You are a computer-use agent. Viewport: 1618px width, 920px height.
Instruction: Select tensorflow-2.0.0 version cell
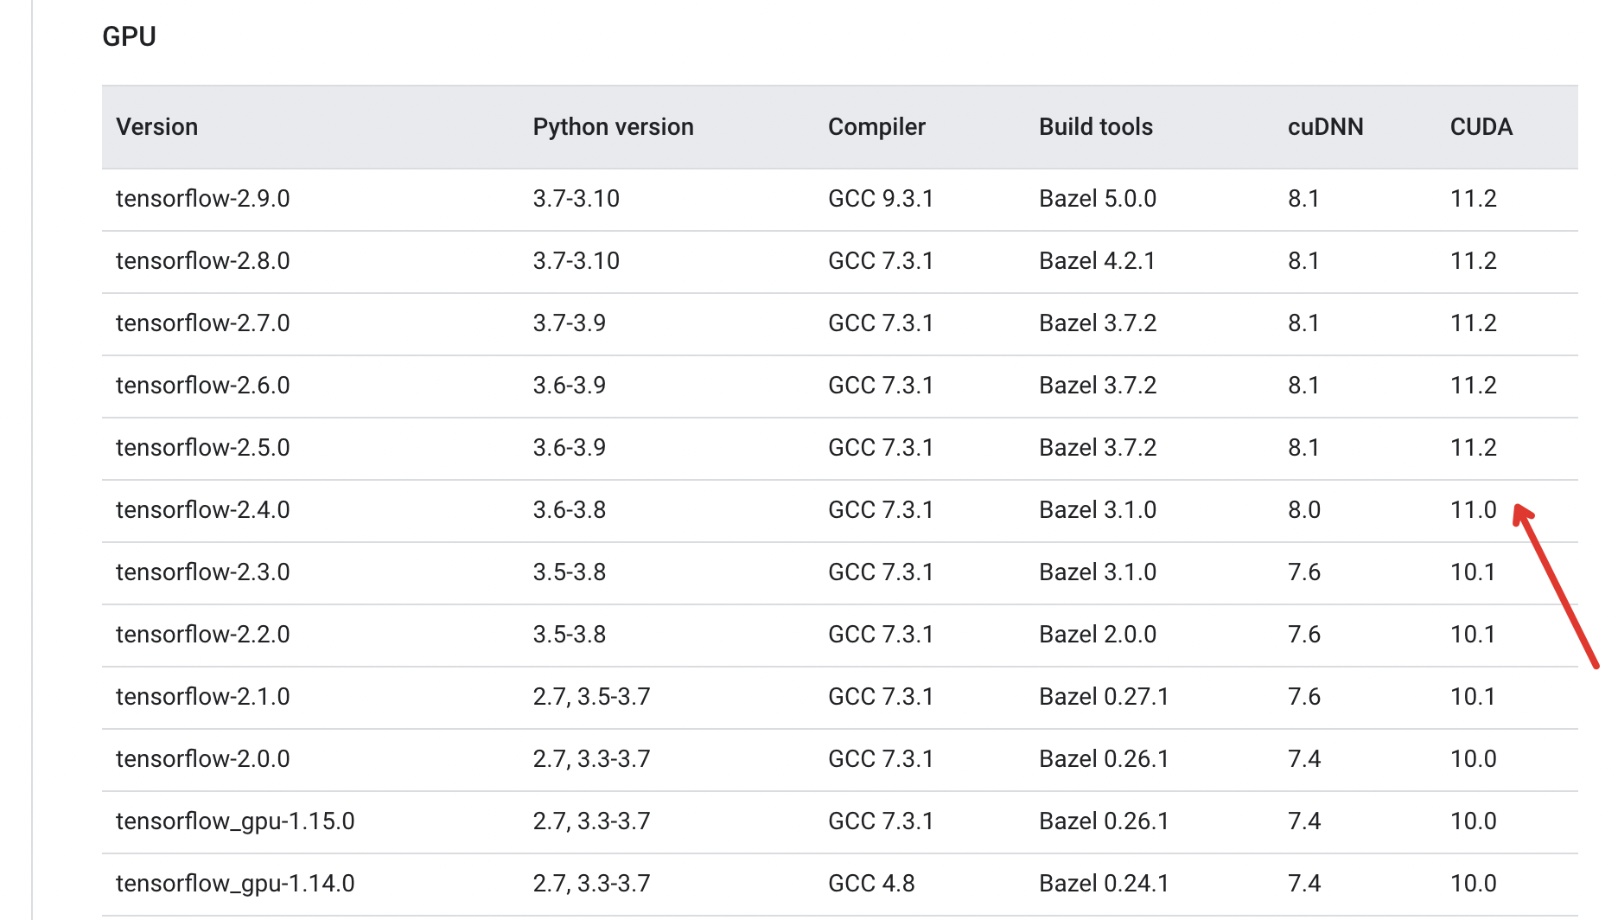pyautogui.click(x=202, y=759)
